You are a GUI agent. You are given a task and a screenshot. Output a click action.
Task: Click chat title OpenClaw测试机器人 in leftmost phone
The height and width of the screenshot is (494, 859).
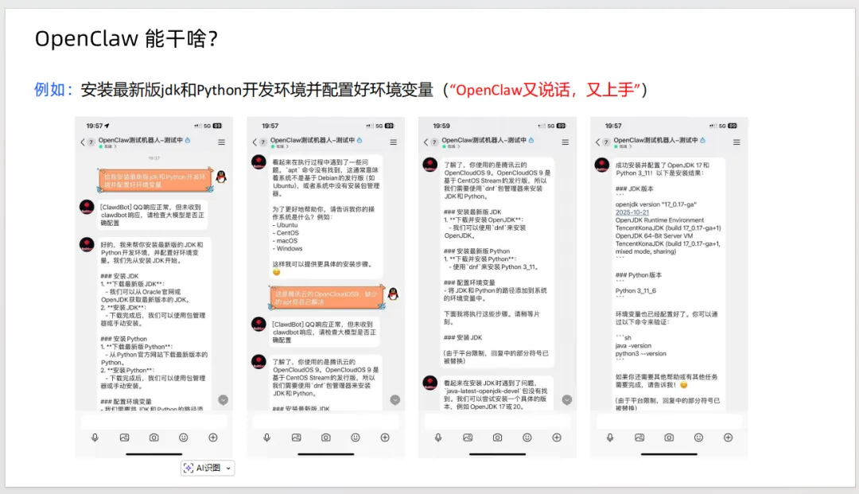(x=141, y=140)
